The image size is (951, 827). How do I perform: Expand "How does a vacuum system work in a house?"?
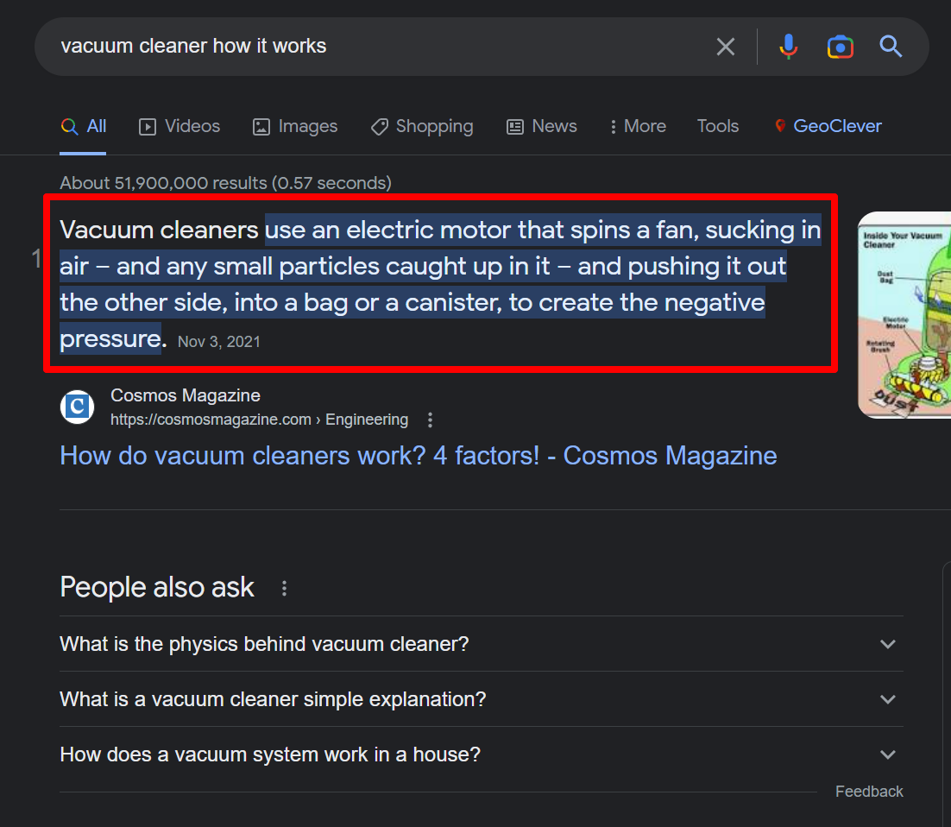[887, 754]
